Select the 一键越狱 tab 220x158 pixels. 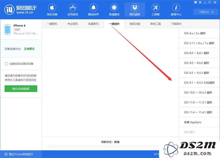(x=114, y=24)
